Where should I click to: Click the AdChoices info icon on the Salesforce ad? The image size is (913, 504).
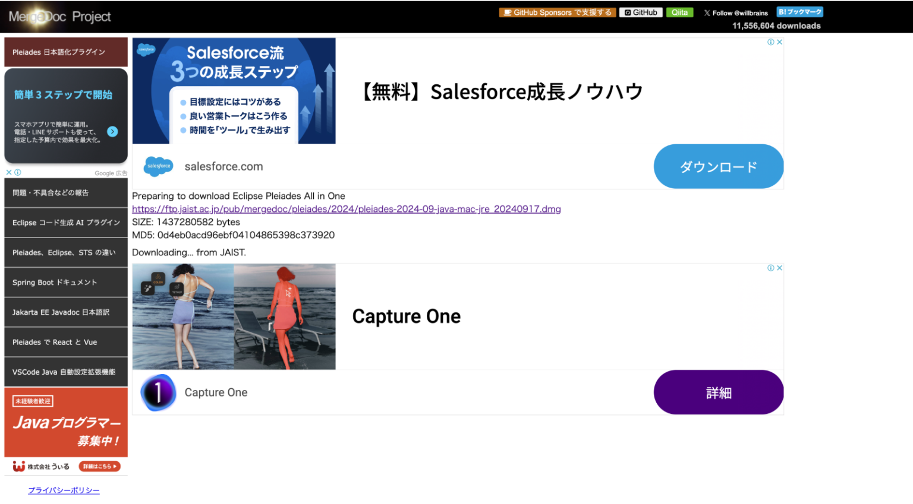pos(772,42)
